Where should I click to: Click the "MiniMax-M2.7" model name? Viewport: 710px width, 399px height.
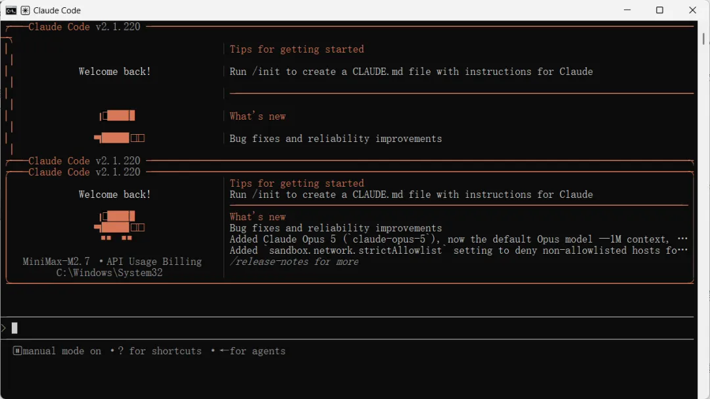56,262
